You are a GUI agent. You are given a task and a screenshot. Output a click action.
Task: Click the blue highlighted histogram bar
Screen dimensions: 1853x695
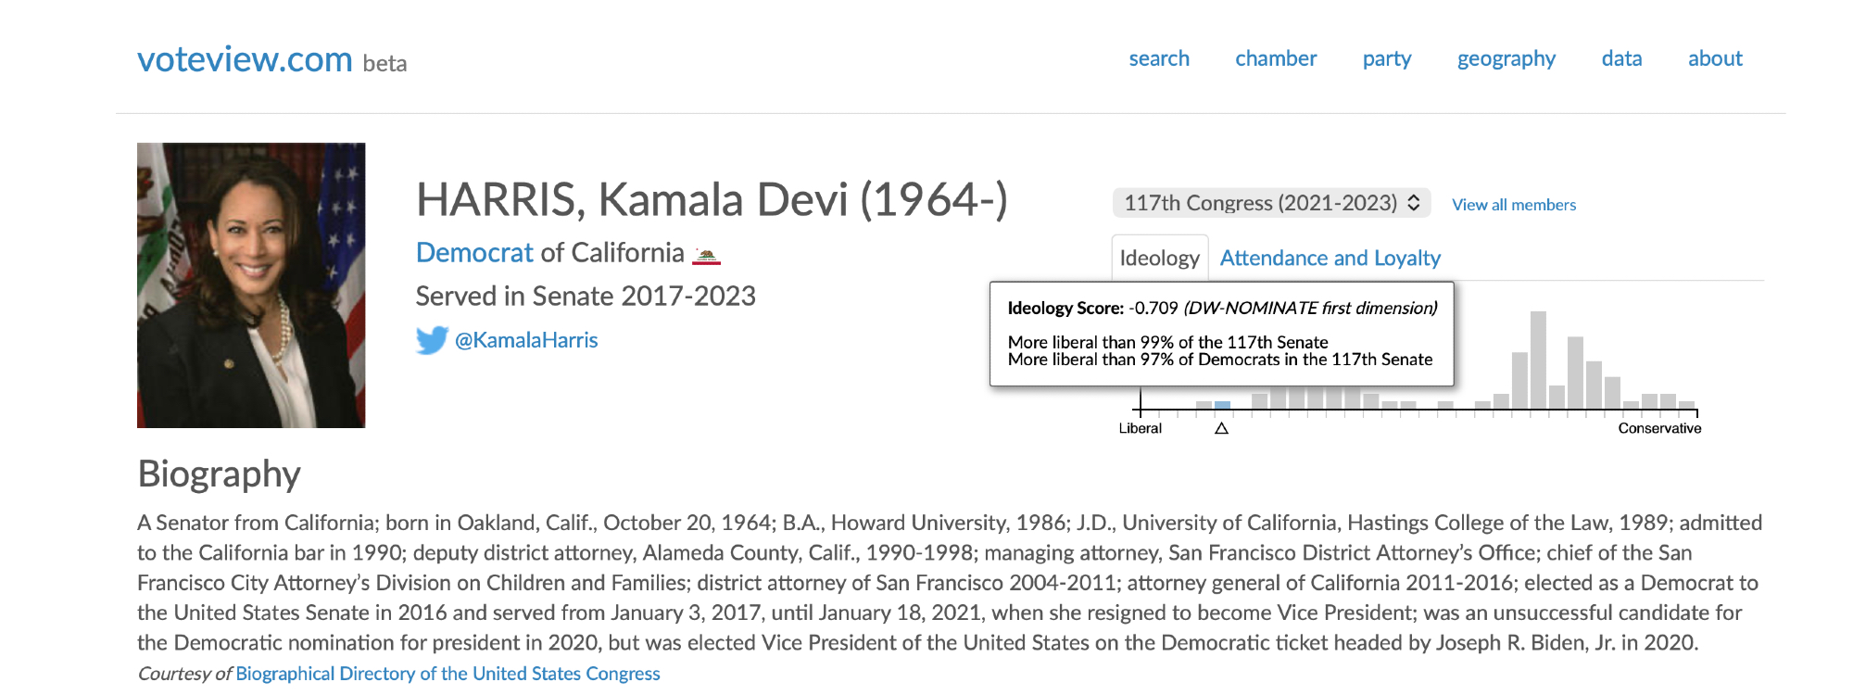[x=1222, y=405]
